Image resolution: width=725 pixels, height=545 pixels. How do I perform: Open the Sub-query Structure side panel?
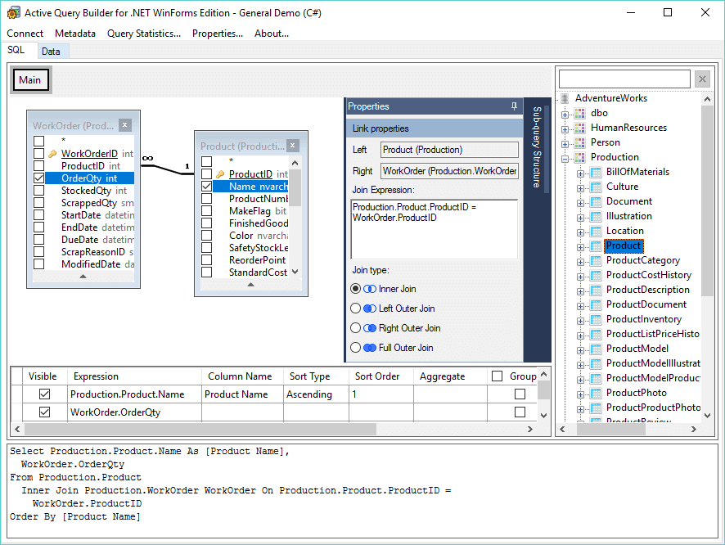point(537,147)
